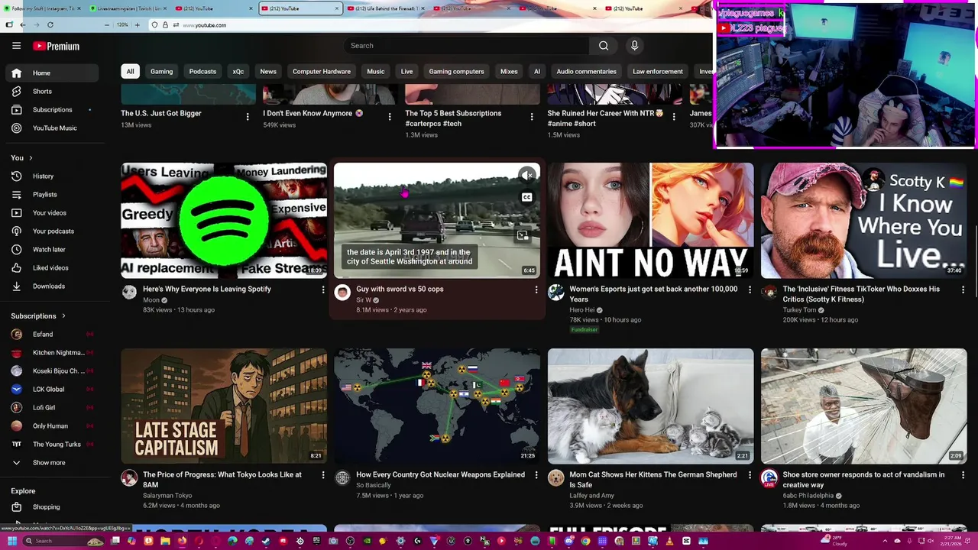Open Watch later list
The image size is (978, 550).
(50, 249)
